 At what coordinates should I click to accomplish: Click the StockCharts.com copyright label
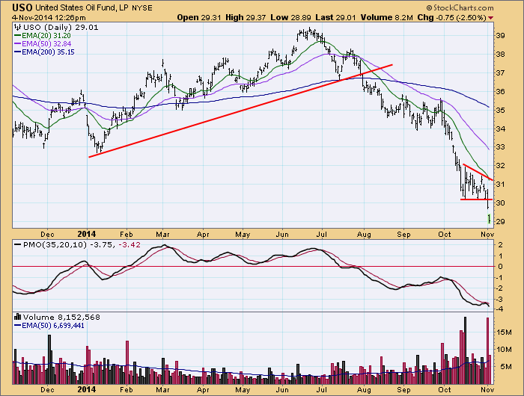click(x=460, y=7)
